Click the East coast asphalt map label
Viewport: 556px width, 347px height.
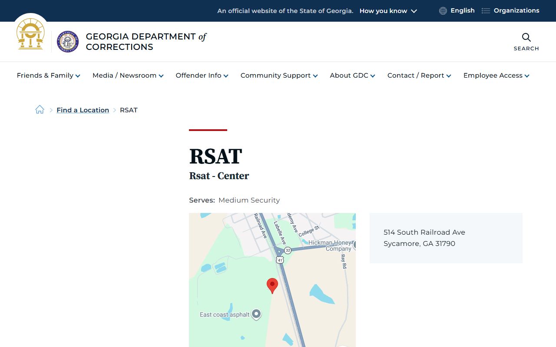[x=225, y=314]
